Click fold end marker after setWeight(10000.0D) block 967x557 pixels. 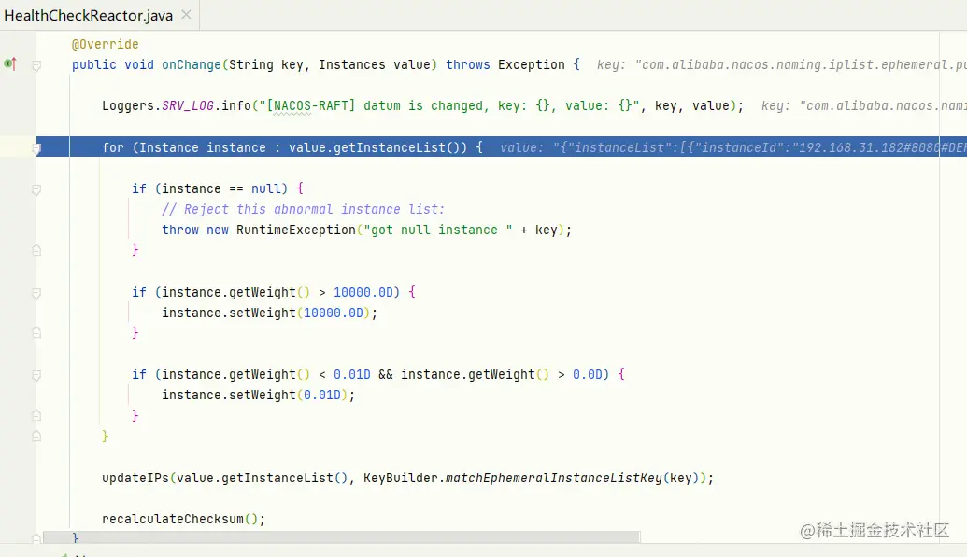36,333
